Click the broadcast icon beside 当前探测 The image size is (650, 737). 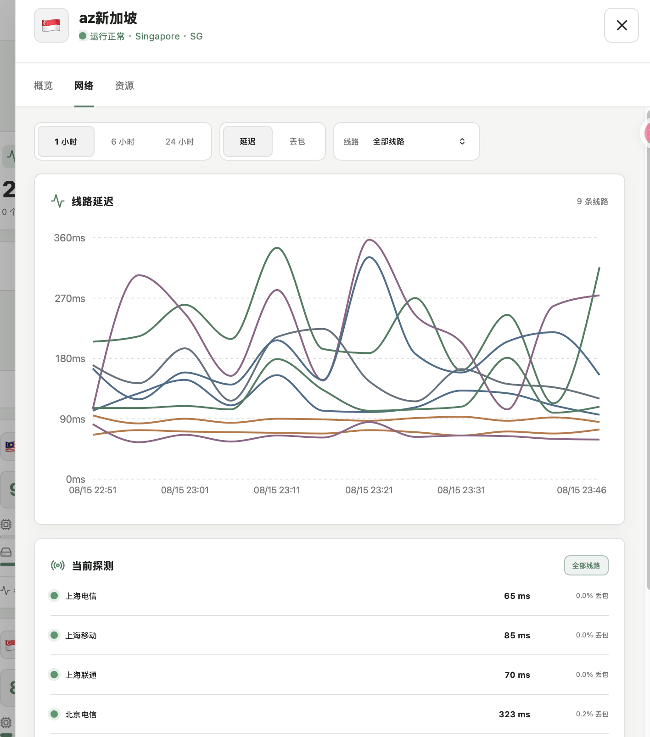(58, 565)
